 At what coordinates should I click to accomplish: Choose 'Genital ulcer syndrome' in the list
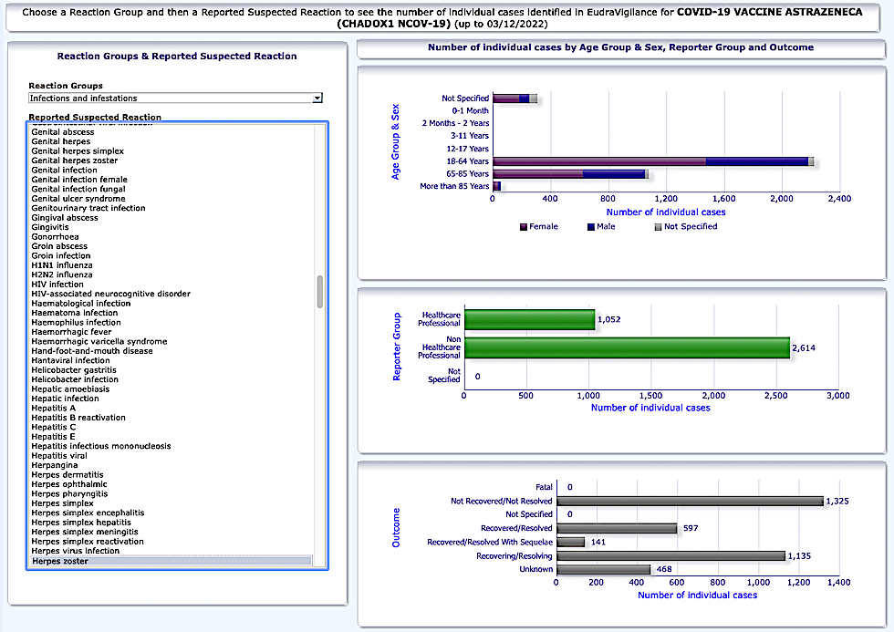click(78, 199)
